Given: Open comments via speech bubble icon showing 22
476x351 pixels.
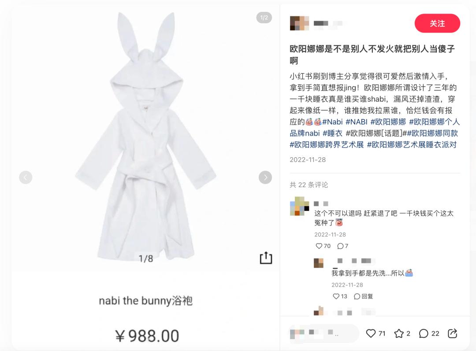Looking at the screenshot, I should 424,333.
